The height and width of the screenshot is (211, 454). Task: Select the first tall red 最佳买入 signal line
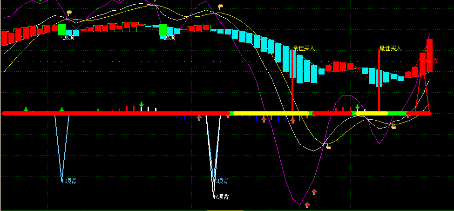point(292,81)
